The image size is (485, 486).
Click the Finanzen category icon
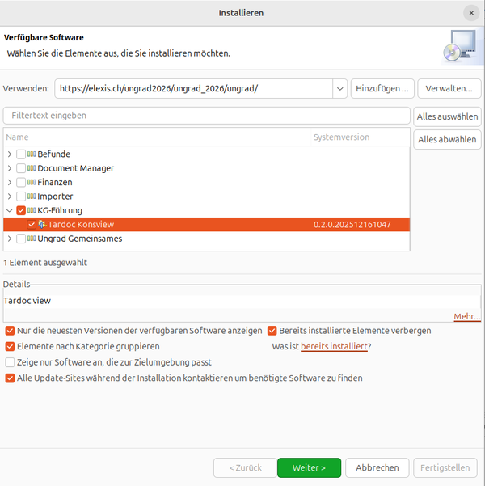(32, 183)
